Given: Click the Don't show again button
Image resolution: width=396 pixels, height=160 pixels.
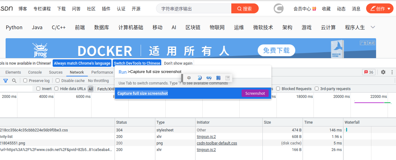Looking at the screenshot, I should point(178,63).
